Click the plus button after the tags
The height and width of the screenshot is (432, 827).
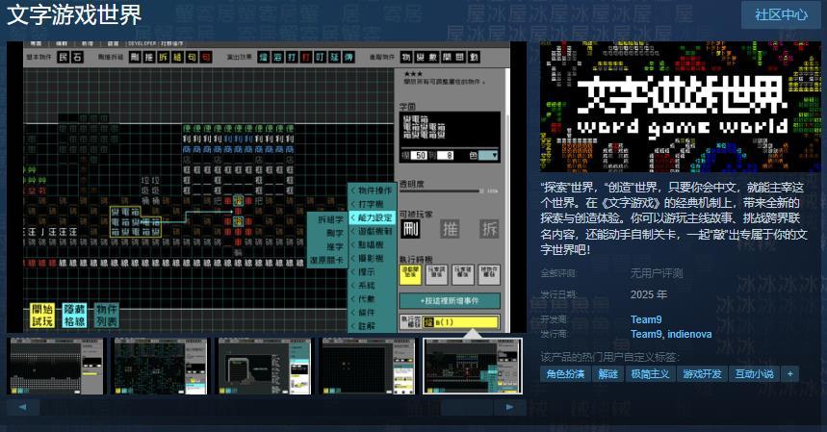790,373
